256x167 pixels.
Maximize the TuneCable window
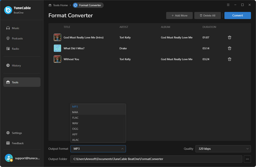coord(243,5)
